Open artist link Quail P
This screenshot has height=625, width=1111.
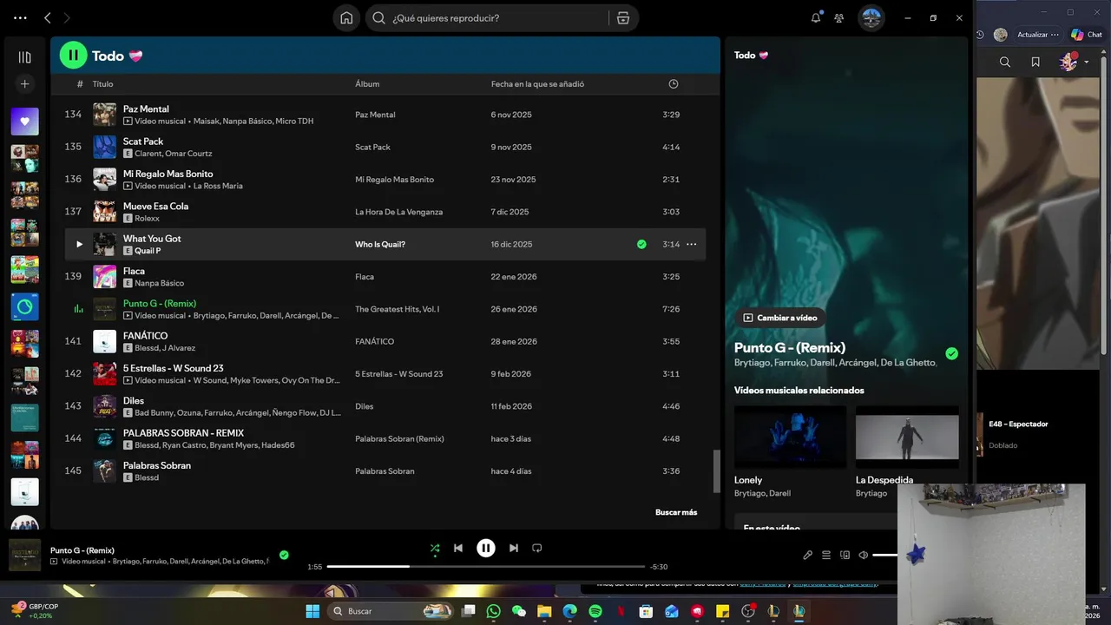(x=148, y=251)
